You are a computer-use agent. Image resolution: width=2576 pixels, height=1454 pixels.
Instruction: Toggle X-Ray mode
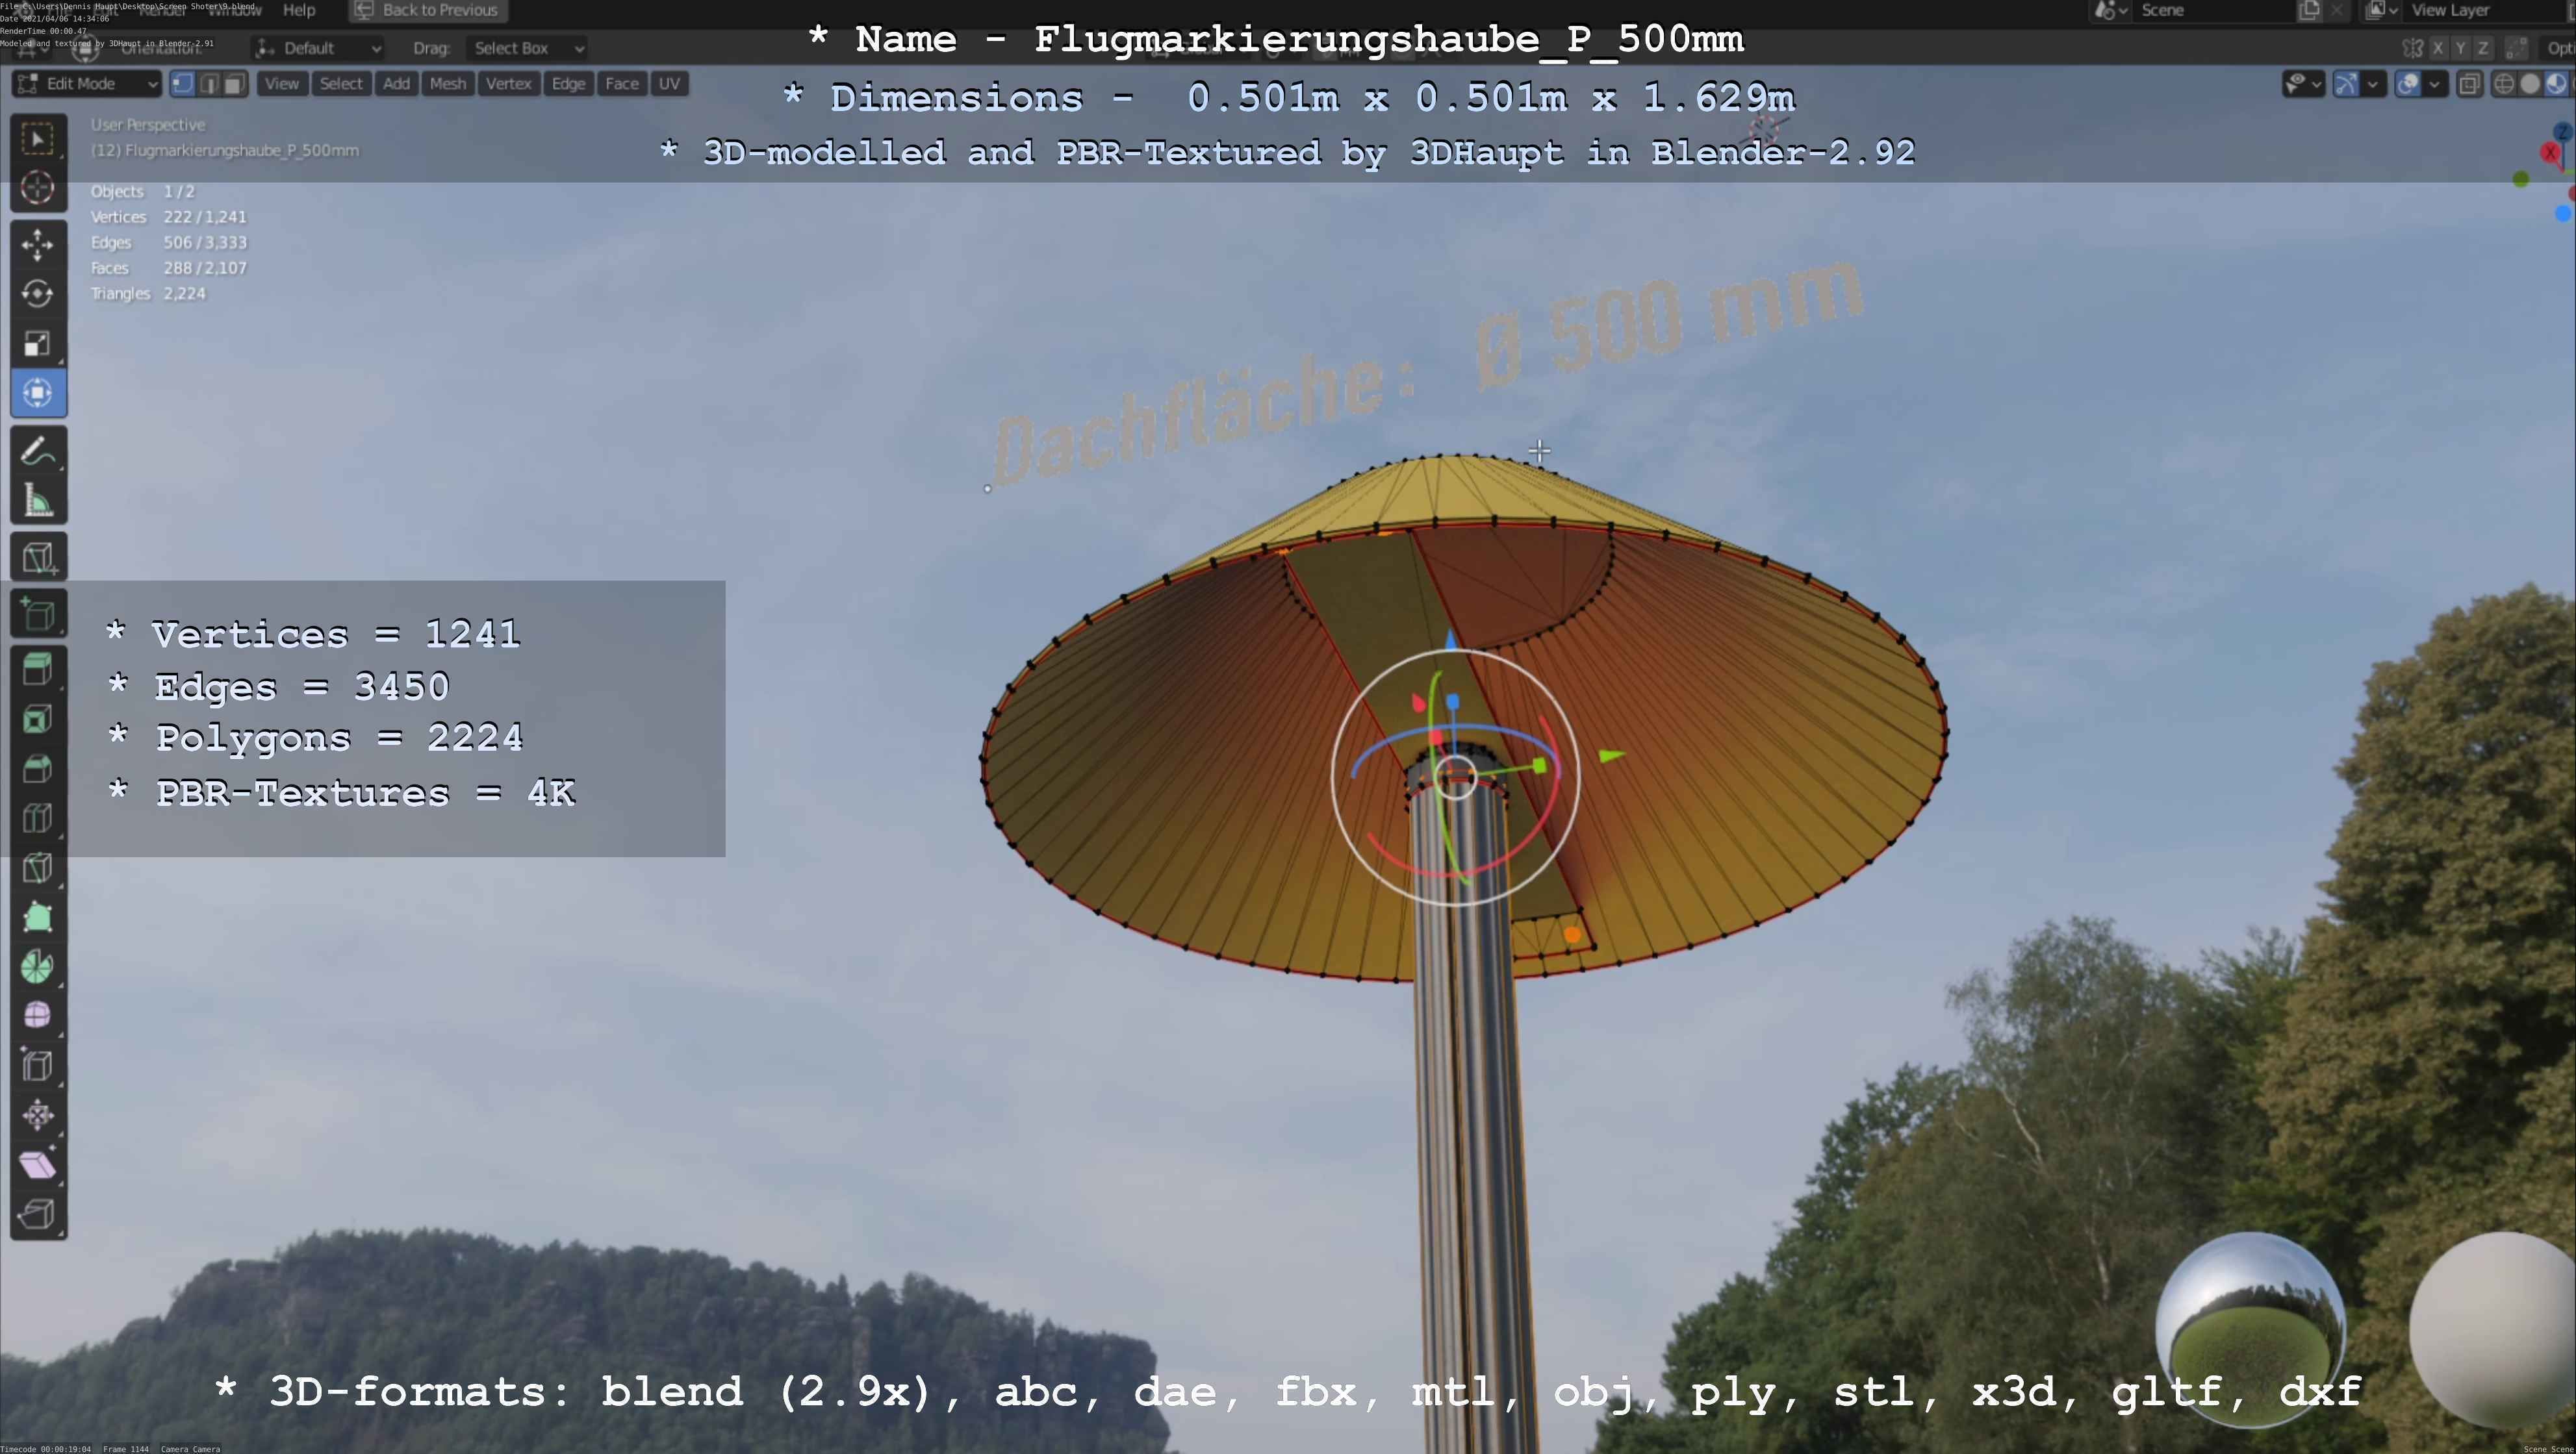click(x=2469, y=84)
